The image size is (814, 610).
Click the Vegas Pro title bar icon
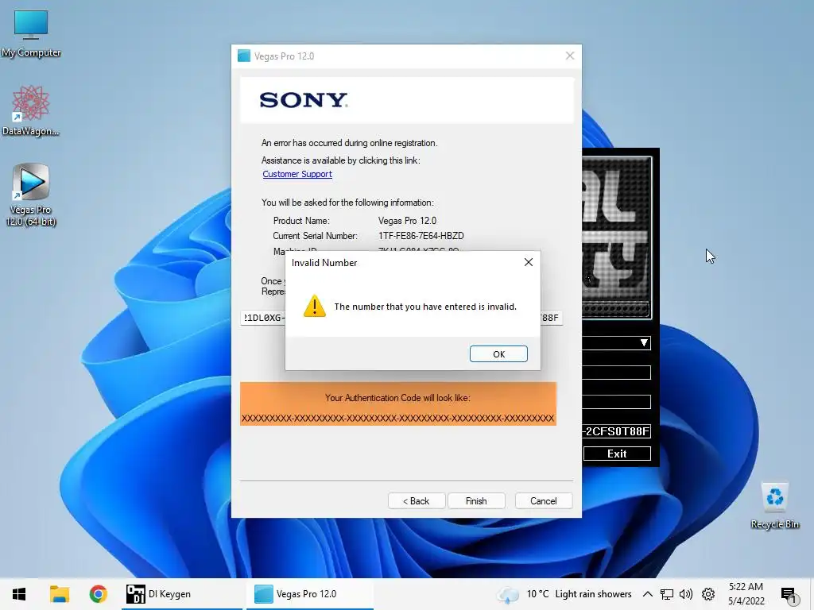point(244,56)
